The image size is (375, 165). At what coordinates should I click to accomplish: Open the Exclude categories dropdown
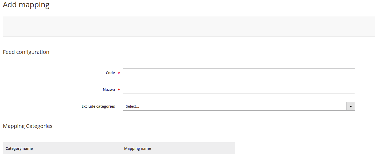tap(239, 106)
